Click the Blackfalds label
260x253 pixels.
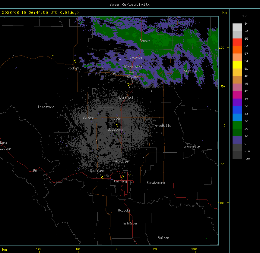[133, 67]
